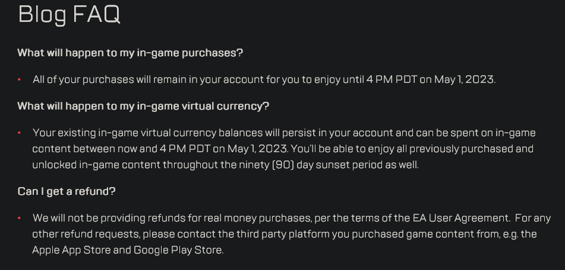Click the Blog FAQ page heading
The width and height of the screenshot is (565, 270).
(x=69, y=14)
